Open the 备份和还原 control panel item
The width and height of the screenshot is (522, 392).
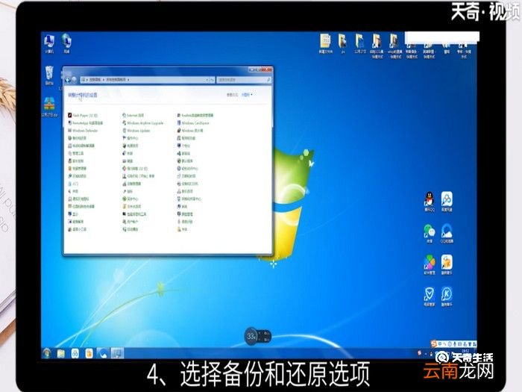77,138
